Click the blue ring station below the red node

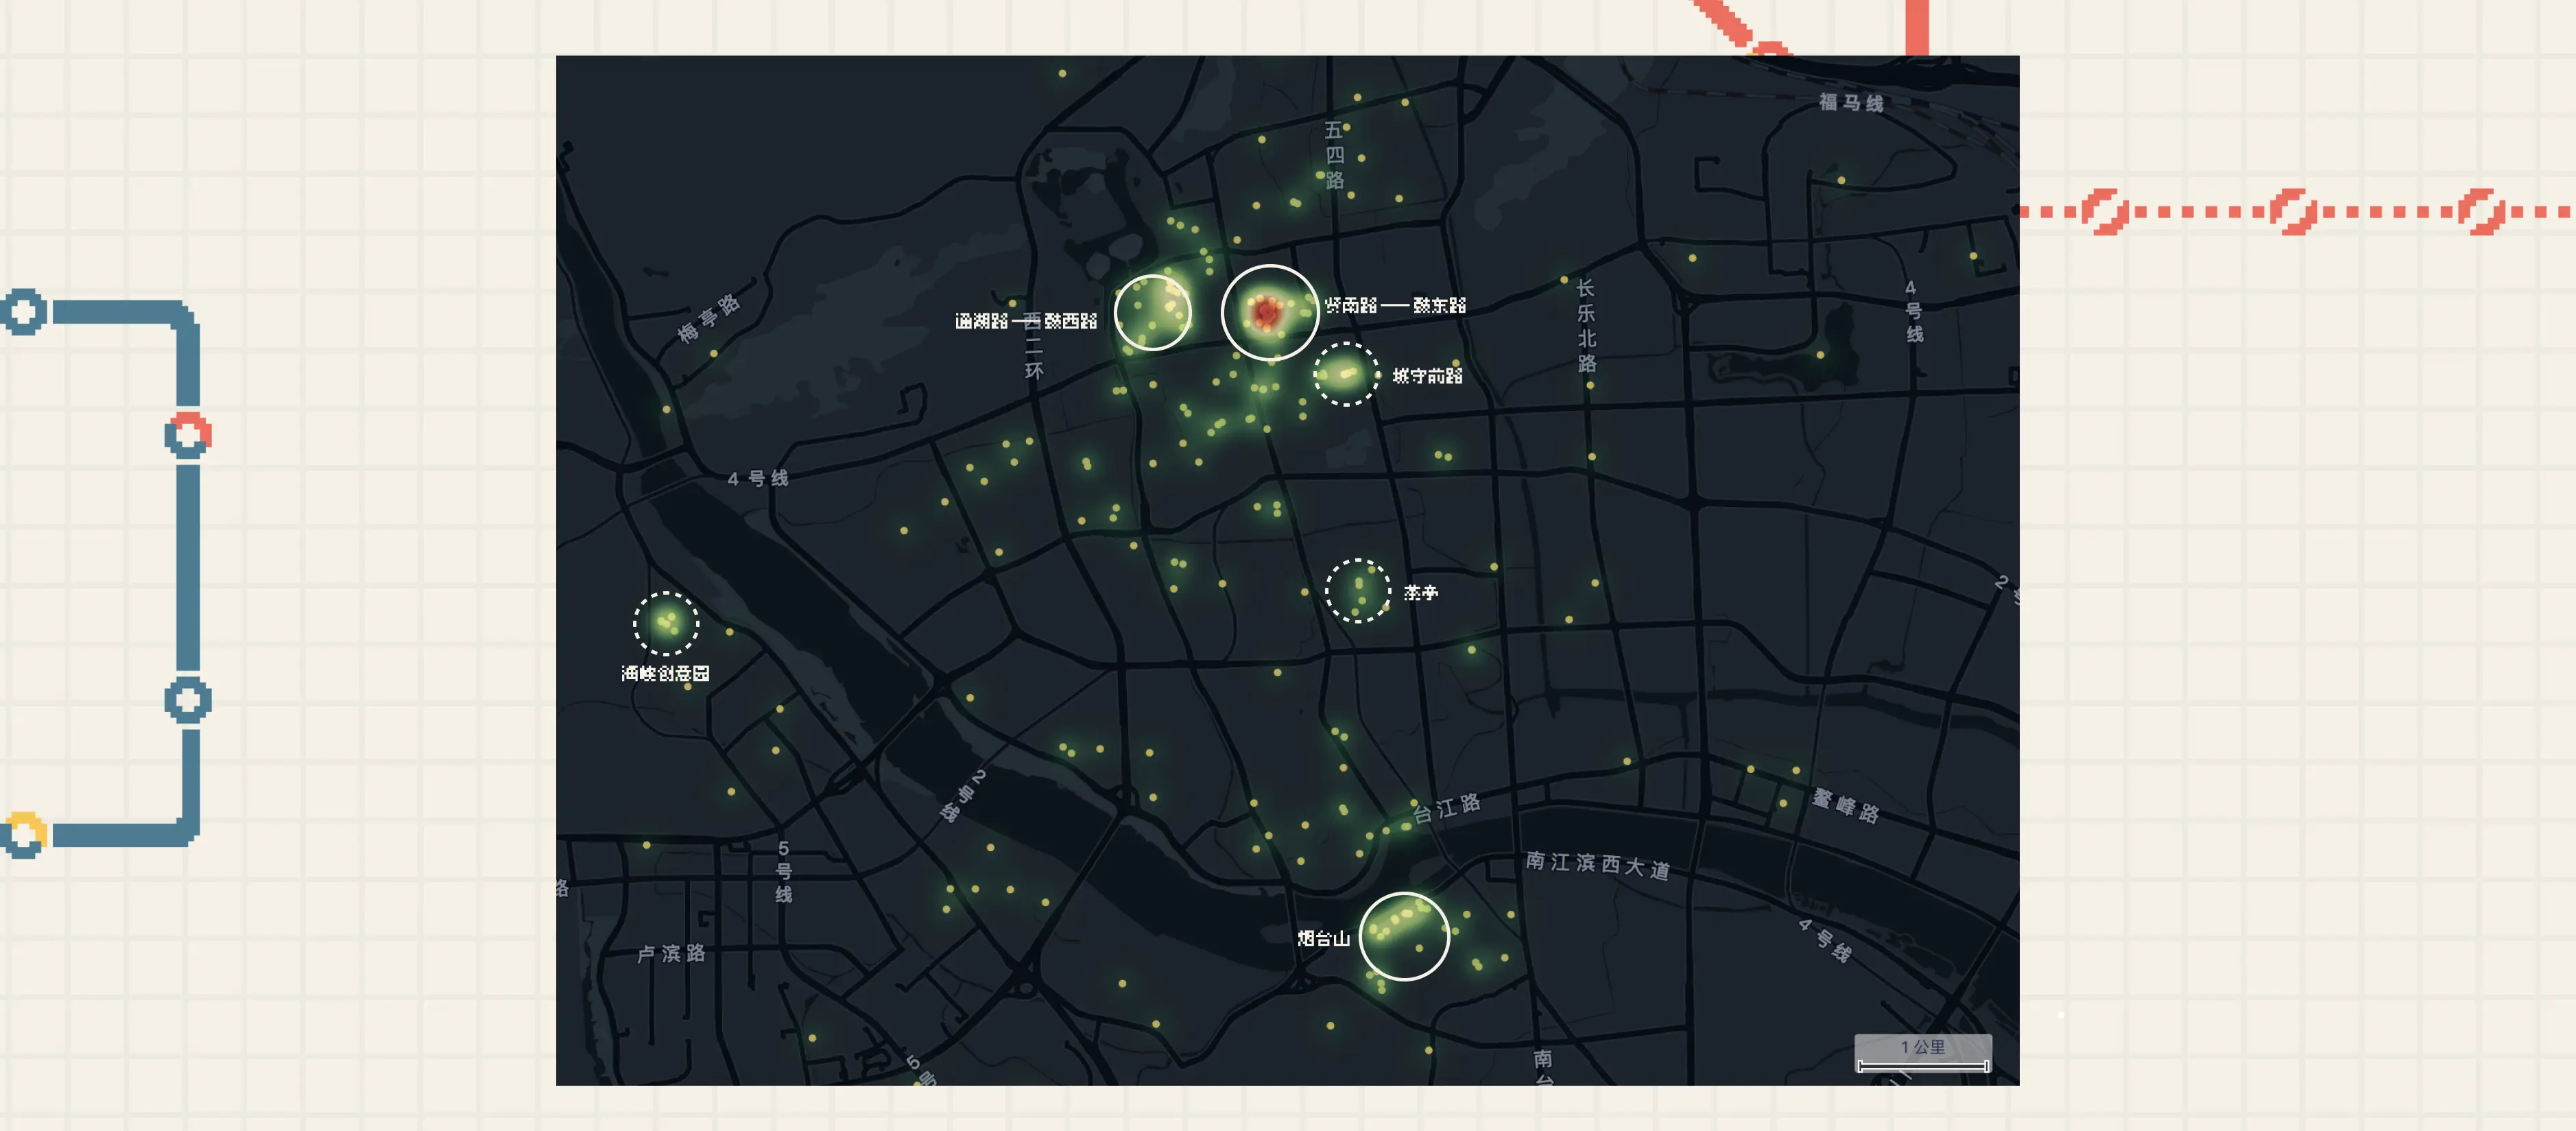pos(188,699)
